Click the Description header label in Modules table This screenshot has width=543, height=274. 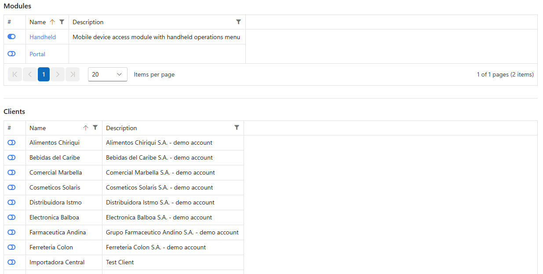pos(88,22)
